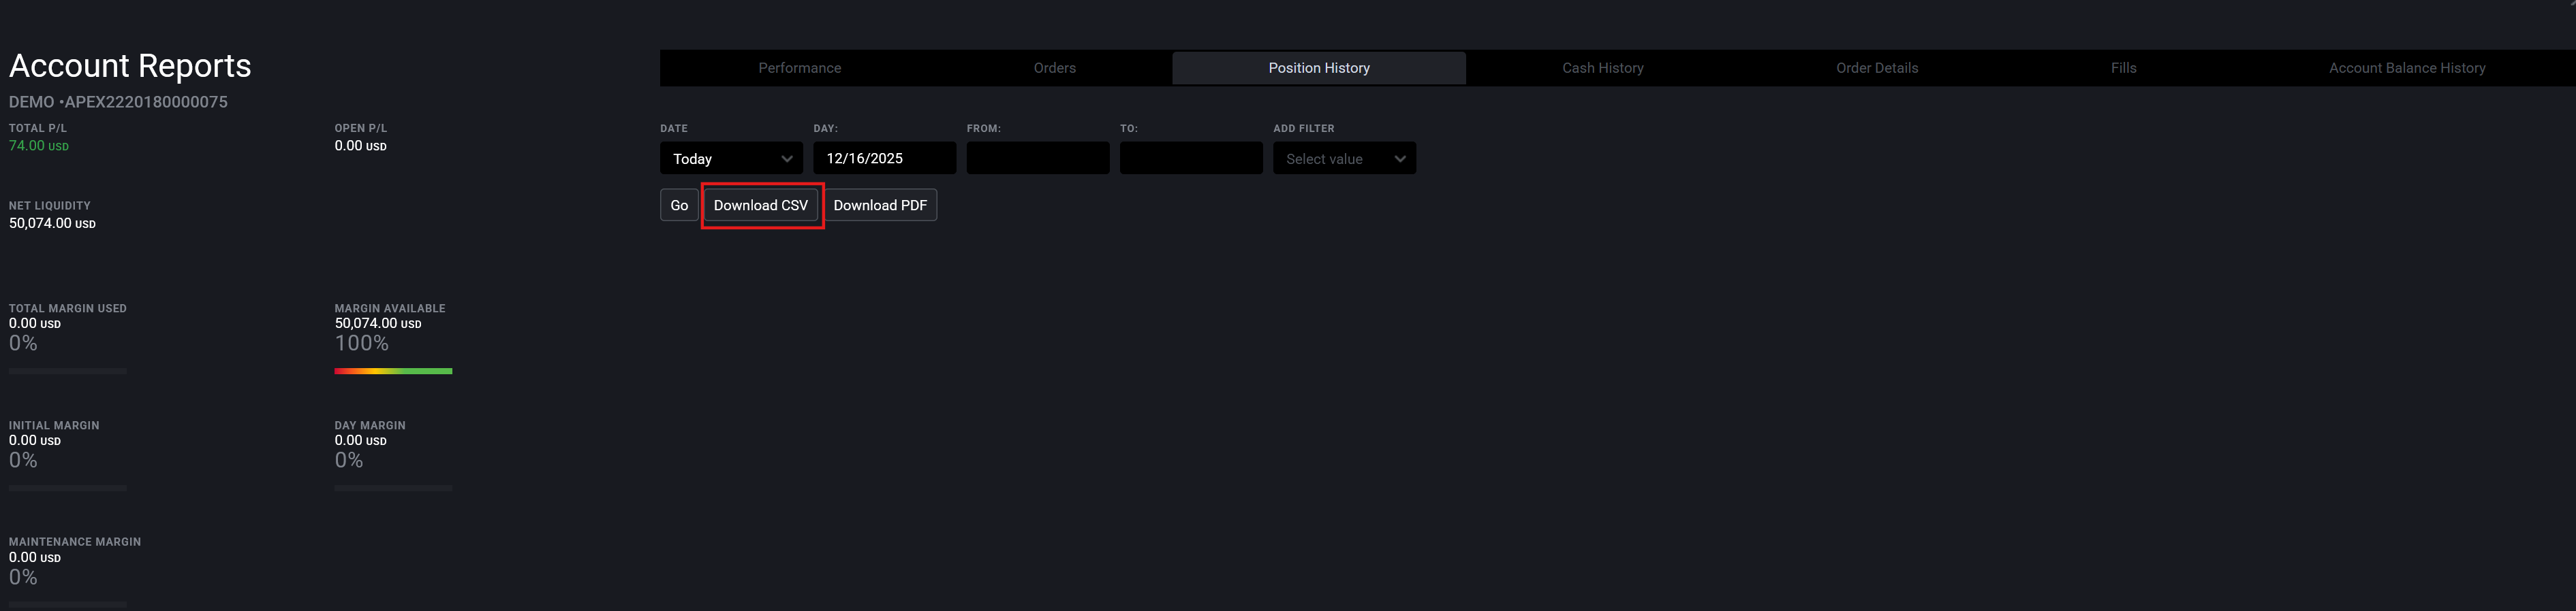This screenshot has width=2576, height=611.
Task: Click the Total P/L value 74.00 USD
Action: click(x=39, y=146)
